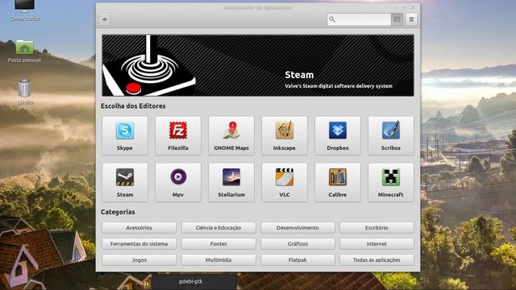Image resolution: width=516 pixels, height=290 pixels.
Task: Select the Computador desktop icon
Action: pos(25,10)
